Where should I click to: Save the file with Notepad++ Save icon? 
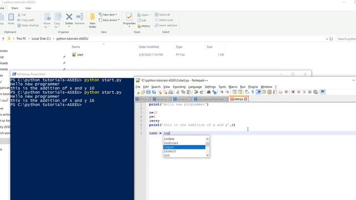[149, 92]
